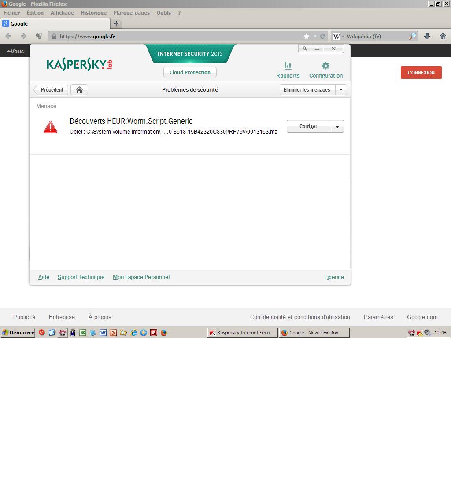Click the red threat warning triangle
Viewport: 451px width, 483px height.
(50, 127)
